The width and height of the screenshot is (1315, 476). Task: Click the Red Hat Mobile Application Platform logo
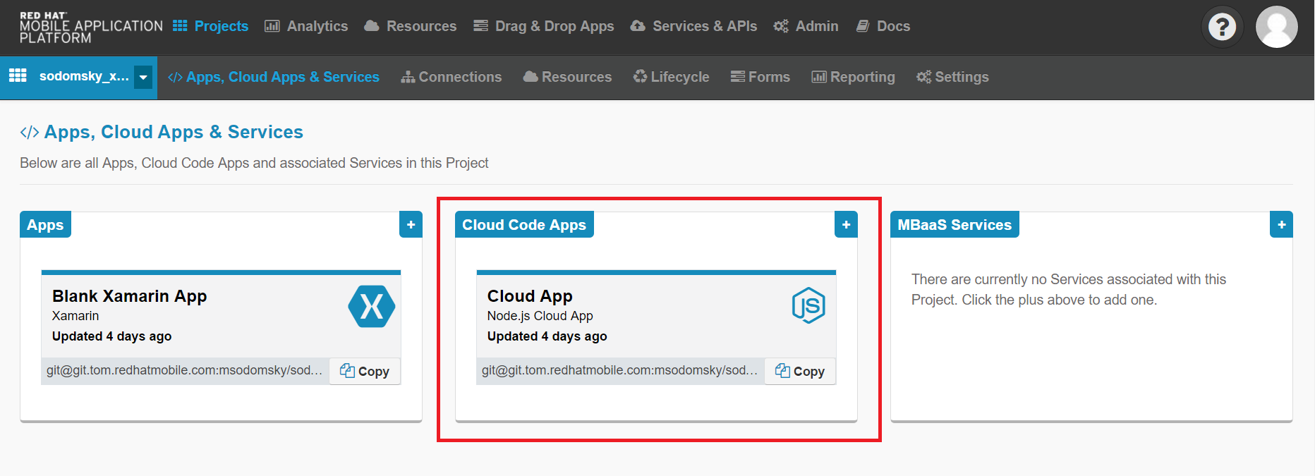(91, 28)
